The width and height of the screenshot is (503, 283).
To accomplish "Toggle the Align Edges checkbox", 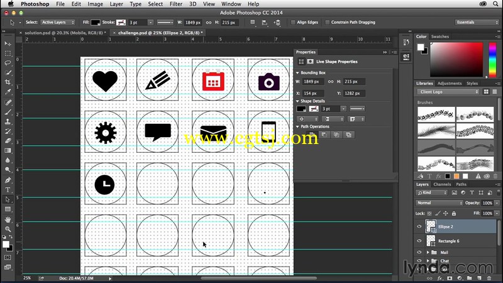I will [x=293, y=23].
